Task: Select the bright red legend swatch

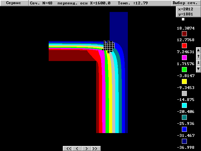Action: point(184,46)
